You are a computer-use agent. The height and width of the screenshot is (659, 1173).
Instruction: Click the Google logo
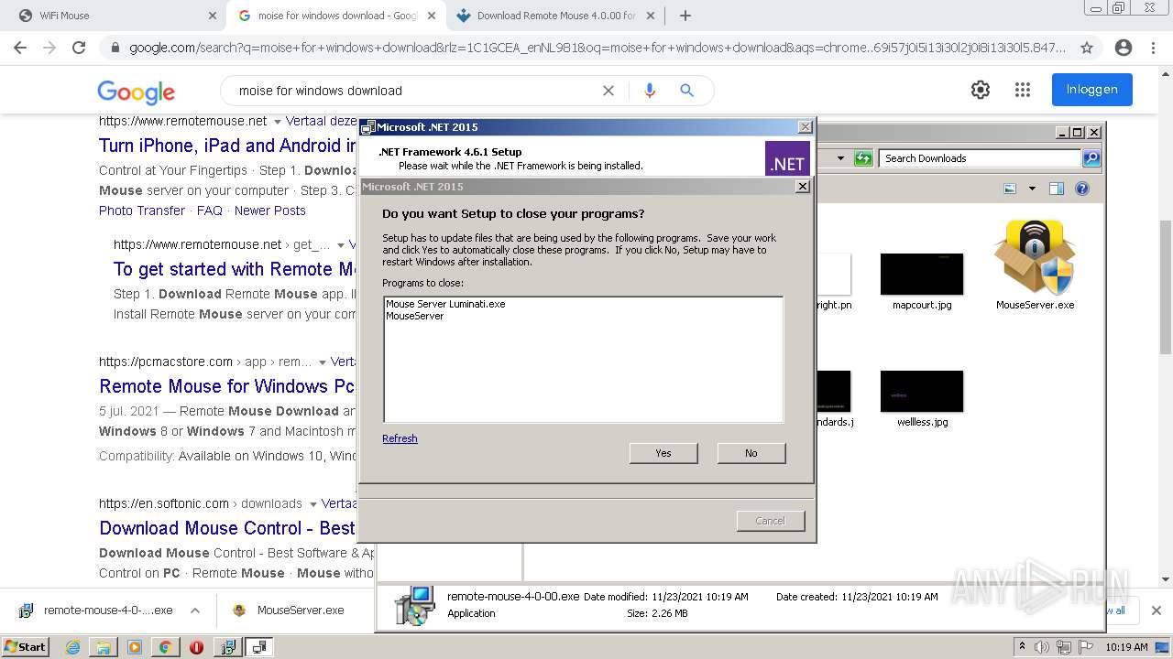(137, 91)
